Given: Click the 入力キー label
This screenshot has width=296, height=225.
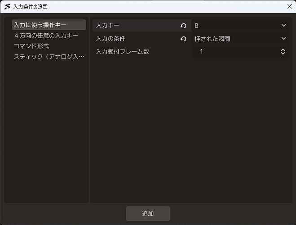Looking at the screenshot, I should pyautogui.click(x=108, y=25).
